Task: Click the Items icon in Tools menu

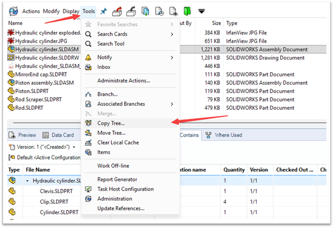Action: coord(88,152)
